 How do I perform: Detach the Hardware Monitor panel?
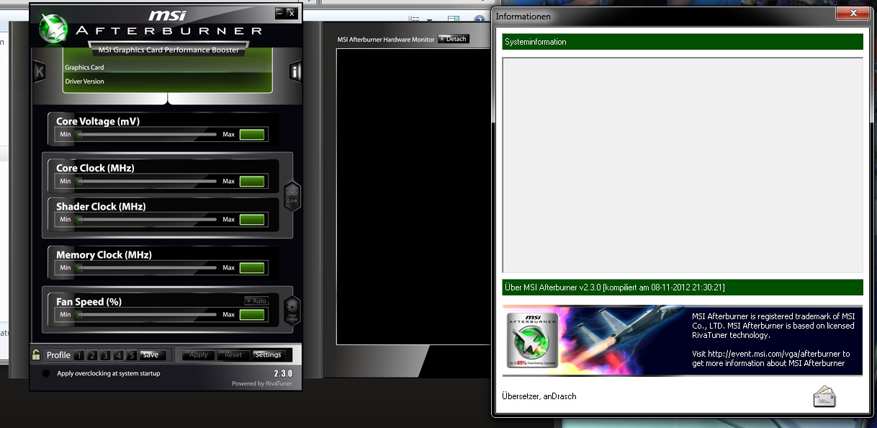click(454, 39)
